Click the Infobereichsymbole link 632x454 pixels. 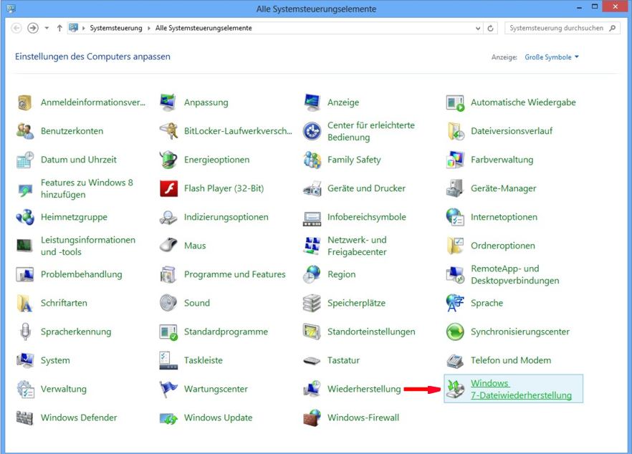click(x=366, y=217)
